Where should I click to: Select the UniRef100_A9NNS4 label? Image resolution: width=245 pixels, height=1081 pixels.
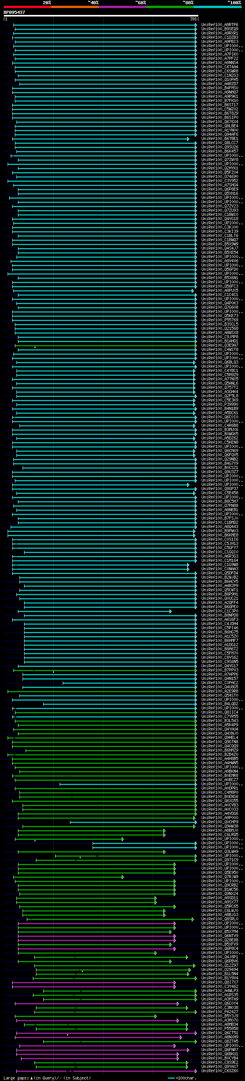[220, 63]
